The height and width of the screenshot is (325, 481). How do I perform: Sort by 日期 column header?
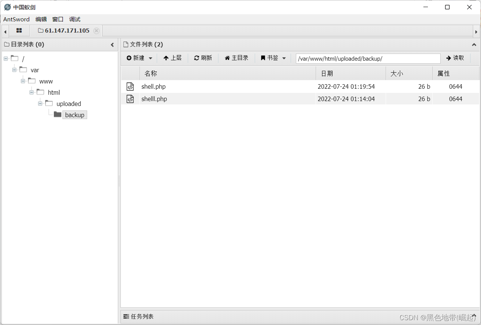coord(351,73)
